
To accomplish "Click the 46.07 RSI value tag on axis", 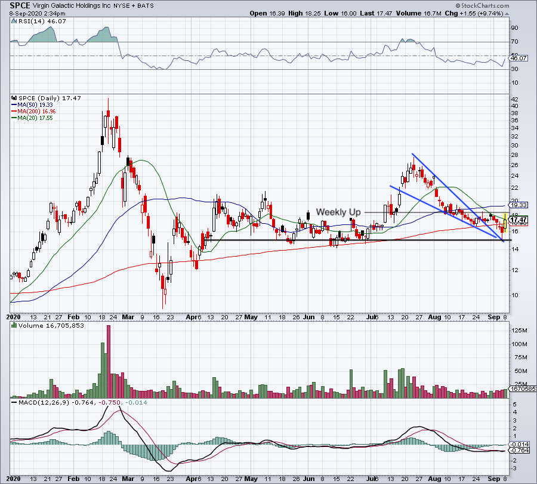I will pos(519,58).
